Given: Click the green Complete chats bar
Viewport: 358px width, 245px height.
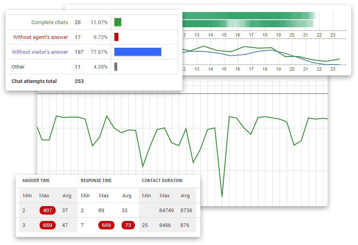Looking at the screenshot, I should 117,22.
